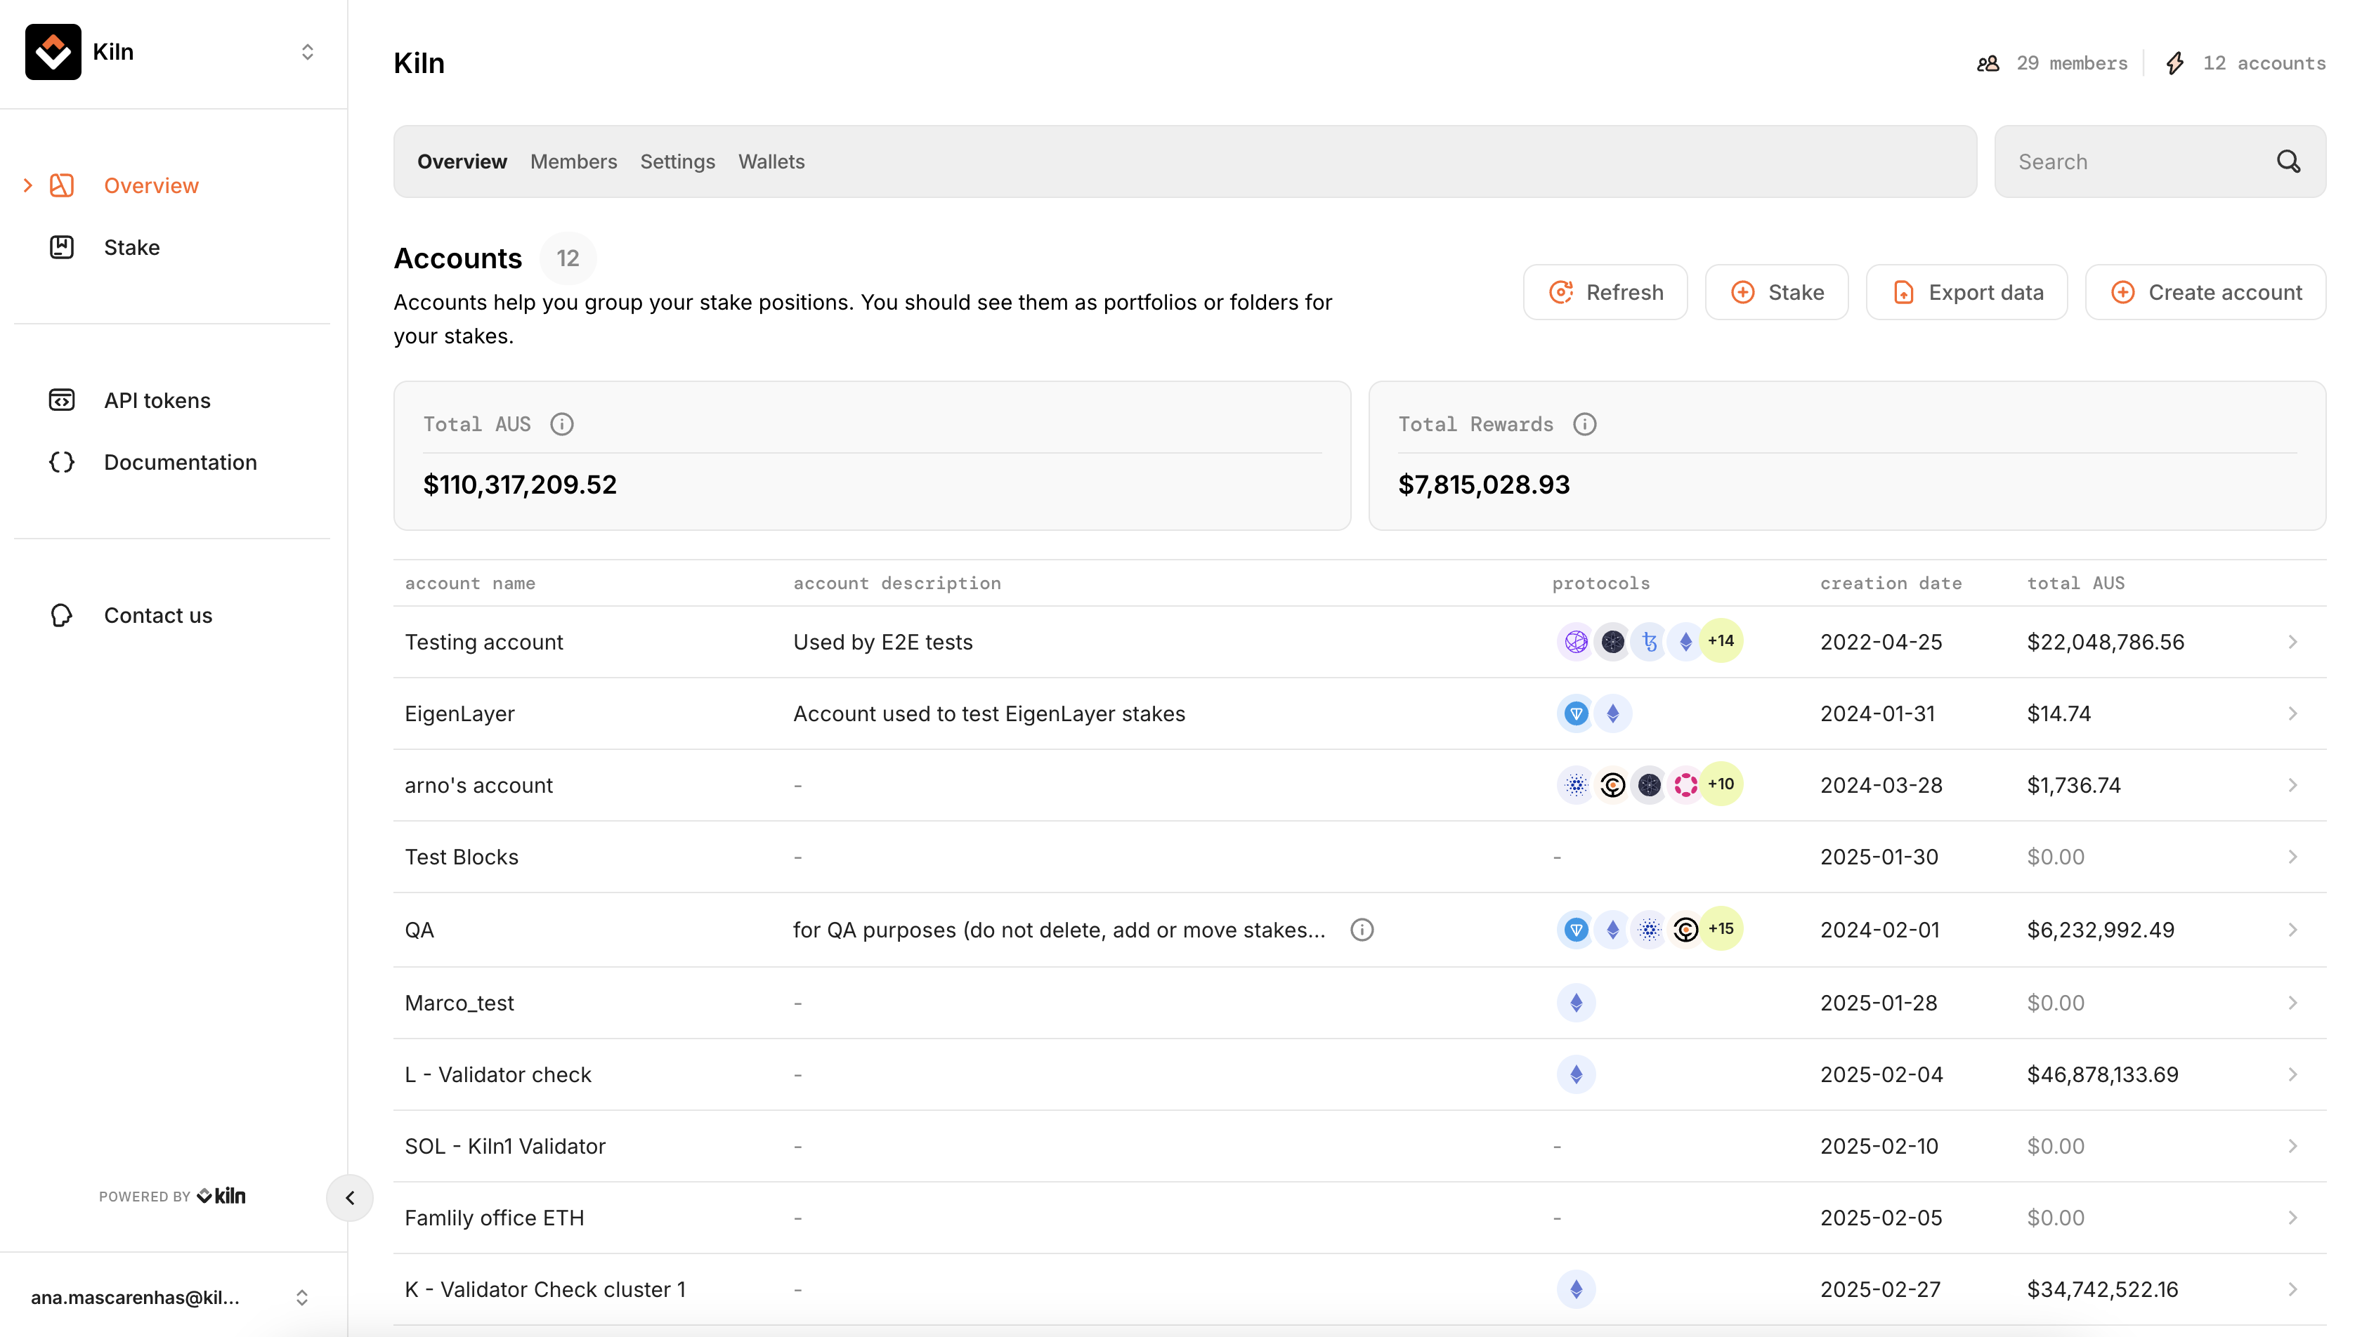The width and height of the screenshot is (2362, 1337).
Task: Open the Documentation link in the sidebar
Action: click(179, 462)
